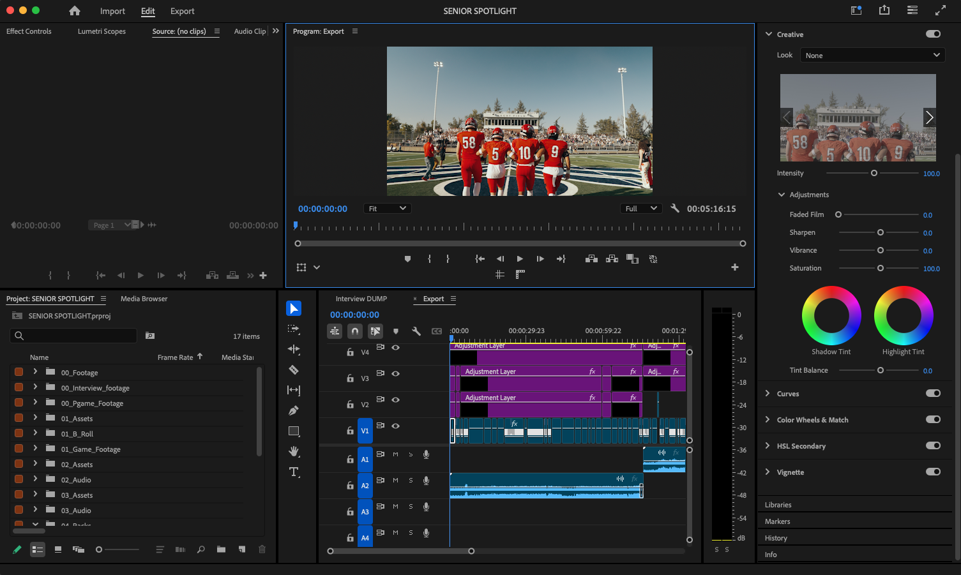
Task: Add marker in the timeline panel
Action: [x=396, y=331]
